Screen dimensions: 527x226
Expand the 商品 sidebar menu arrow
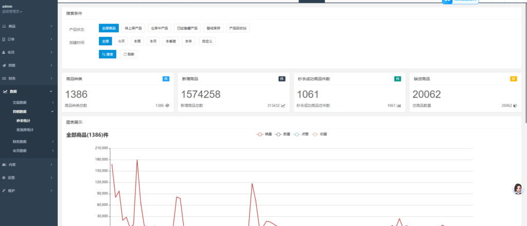pyautogui.click(x=51, y=26)
